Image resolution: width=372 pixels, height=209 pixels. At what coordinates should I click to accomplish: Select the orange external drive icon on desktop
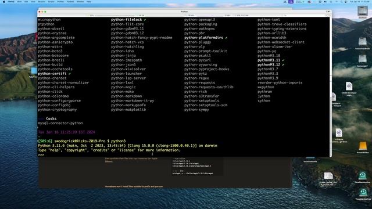coord(363,146)
